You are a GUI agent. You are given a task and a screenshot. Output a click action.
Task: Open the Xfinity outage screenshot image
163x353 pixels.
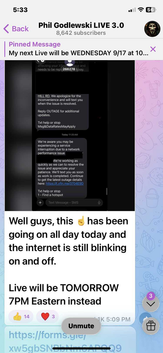coord(70,136)
